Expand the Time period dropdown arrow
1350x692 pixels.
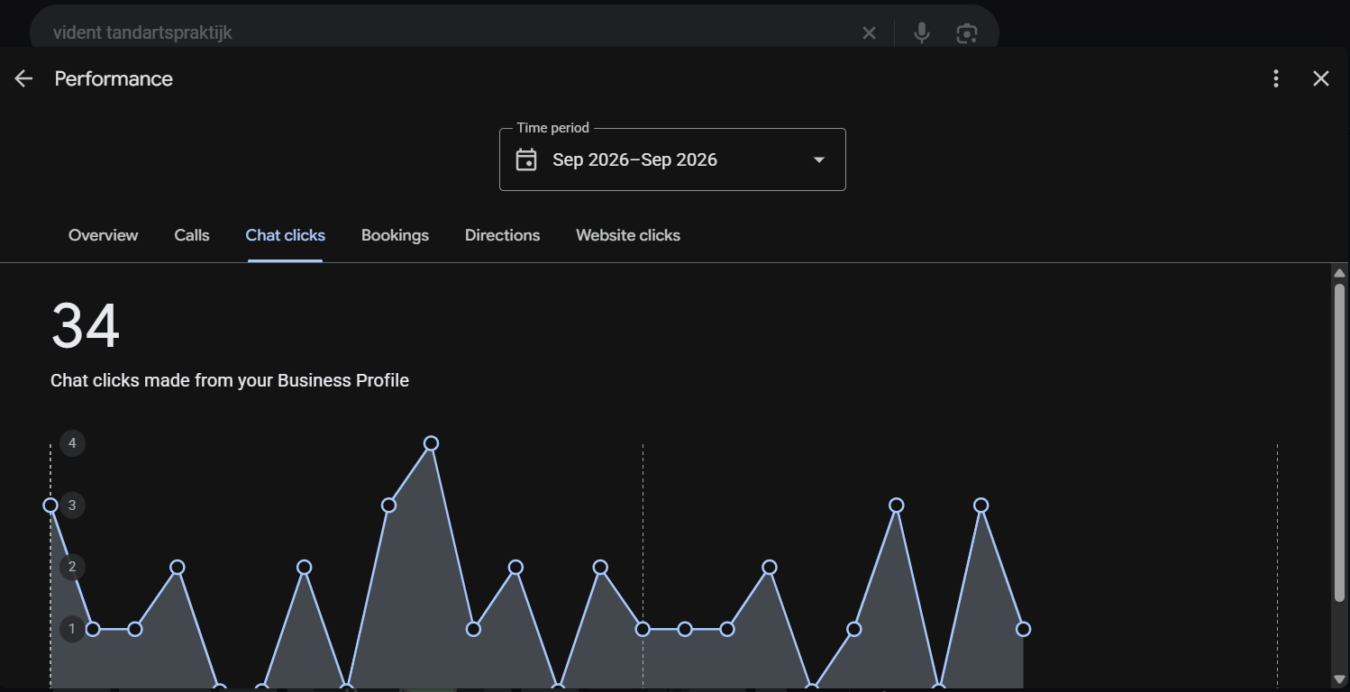point(819,159)
